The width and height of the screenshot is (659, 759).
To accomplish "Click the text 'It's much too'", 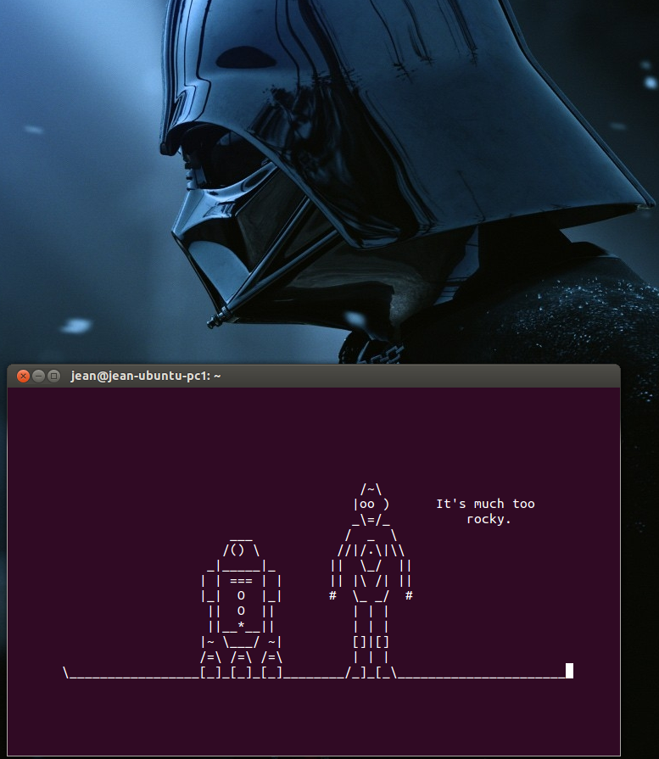I will click(x=485, y=504).
